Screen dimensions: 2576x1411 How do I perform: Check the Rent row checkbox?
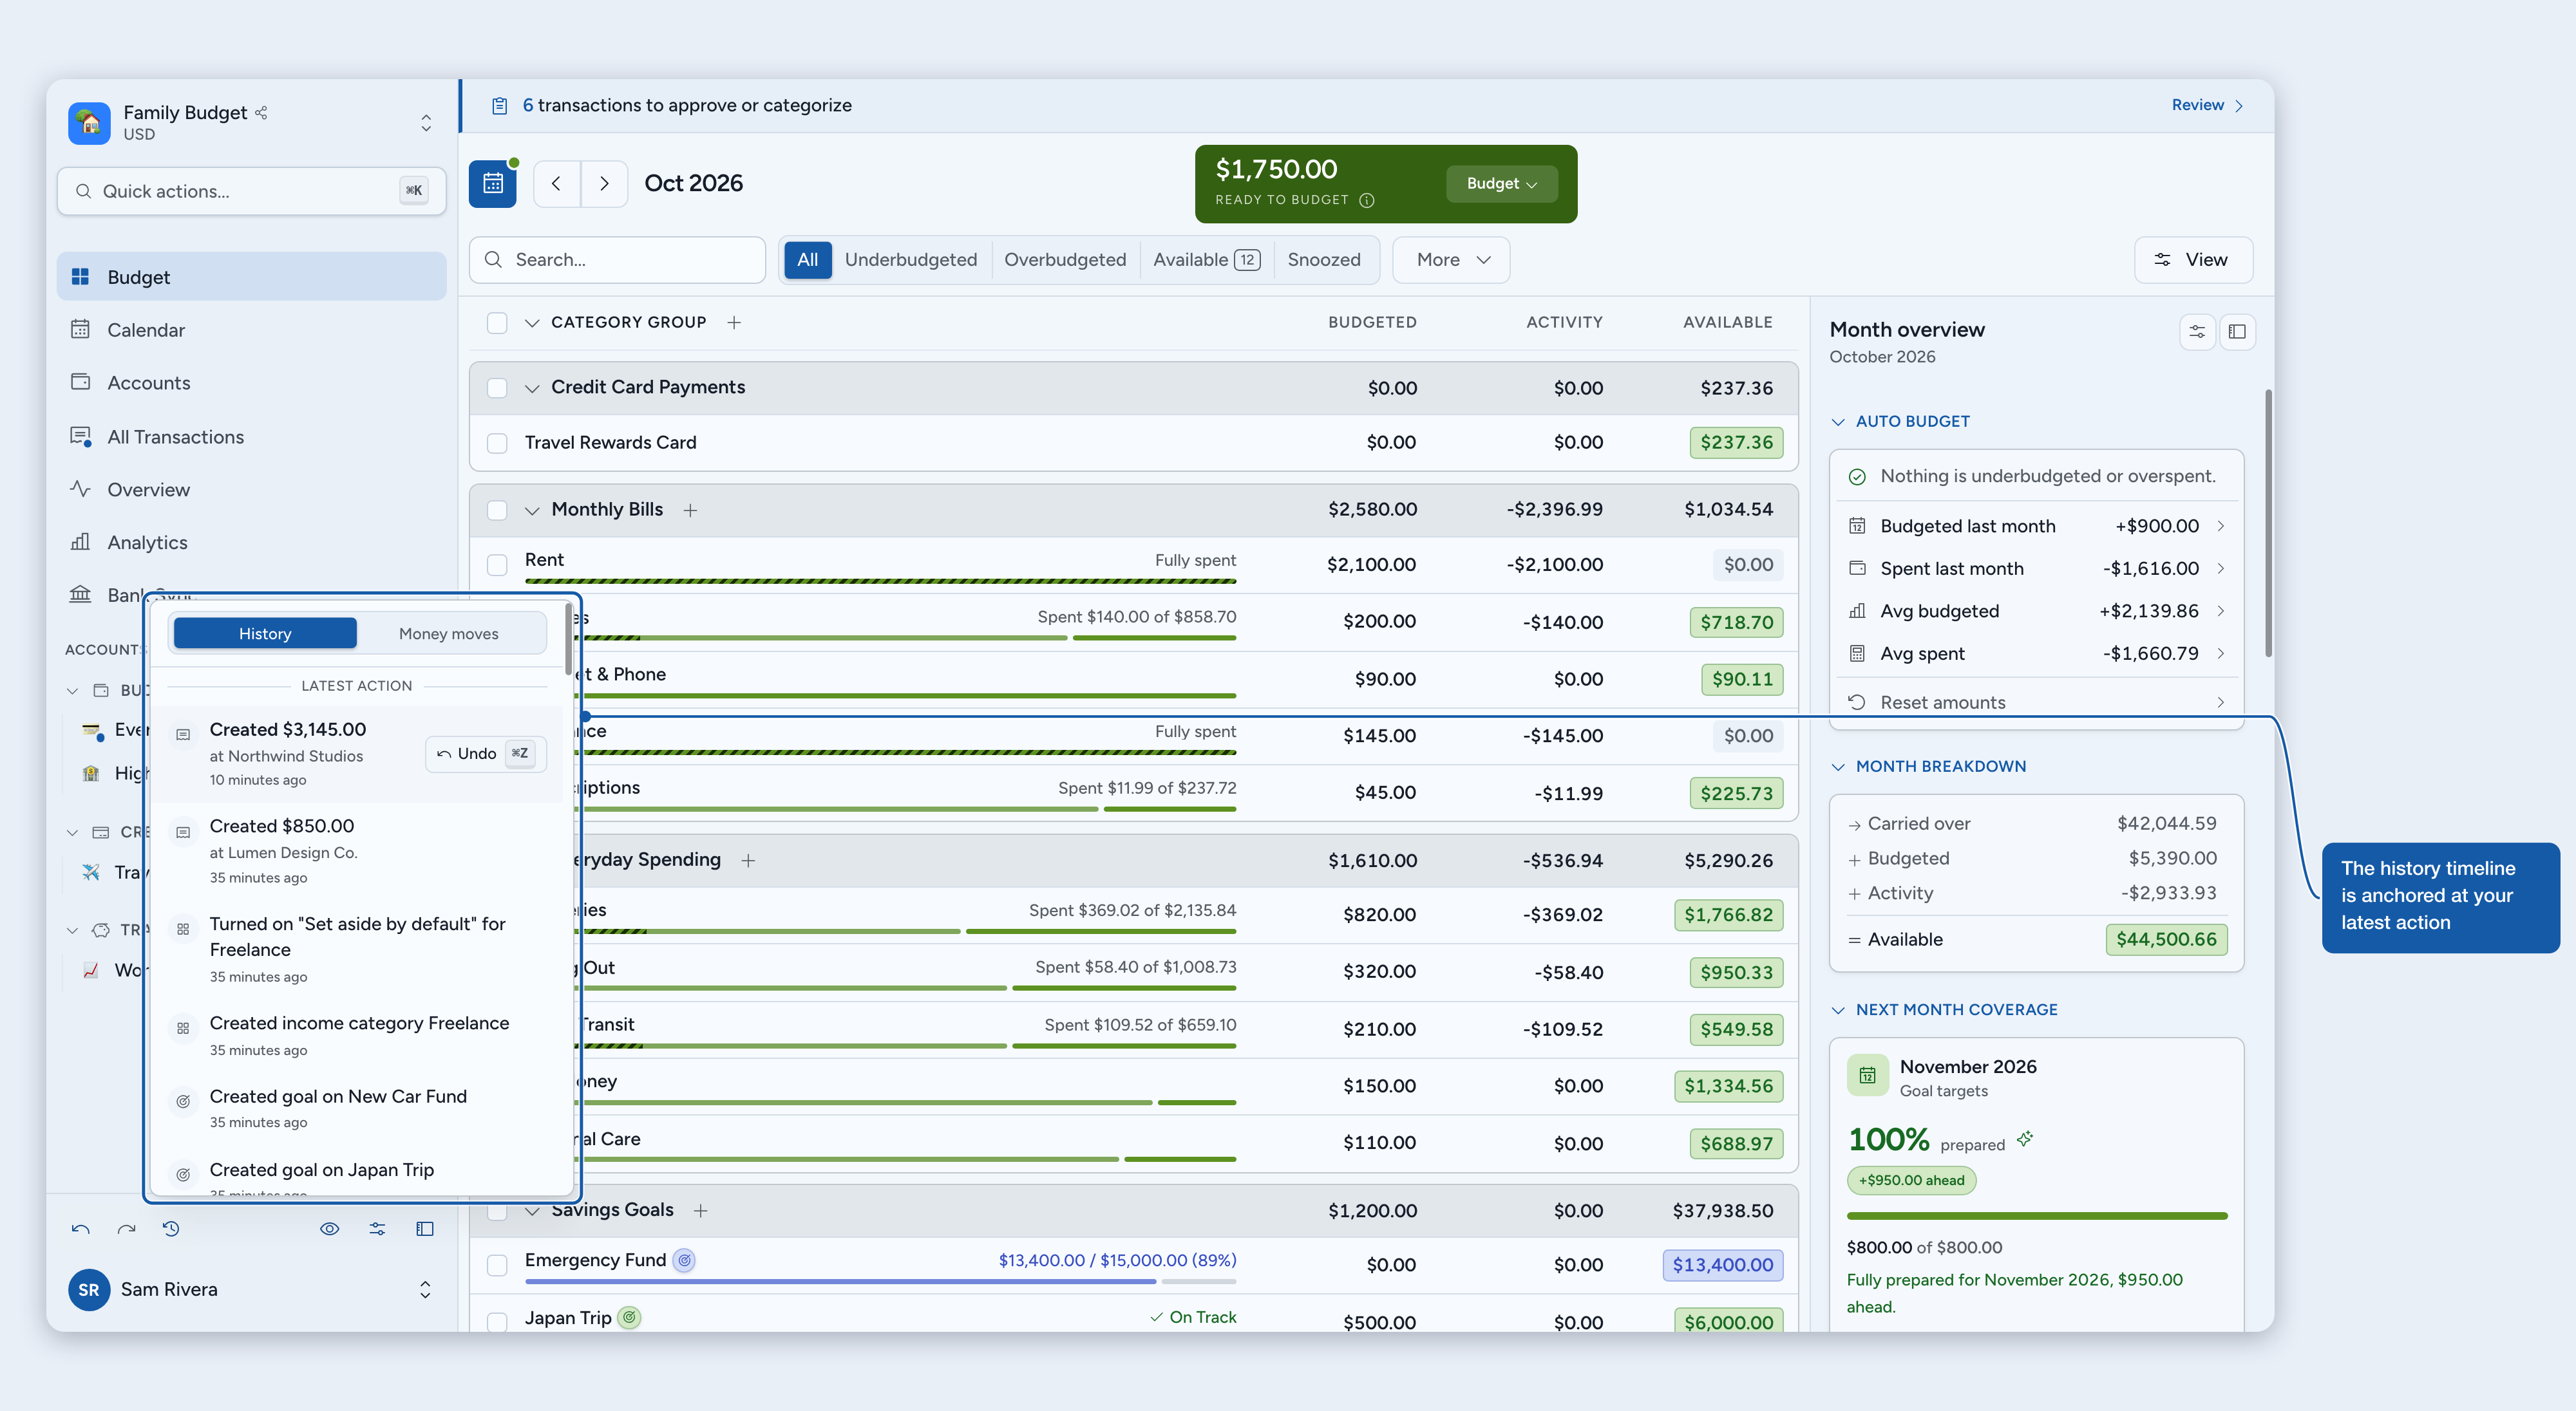tap(497, 565)
